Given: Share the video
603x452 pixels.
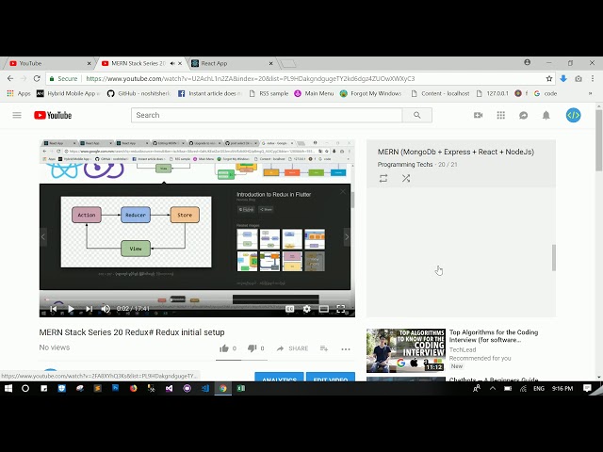Looking at the screenshot, I should pos(292,348).
